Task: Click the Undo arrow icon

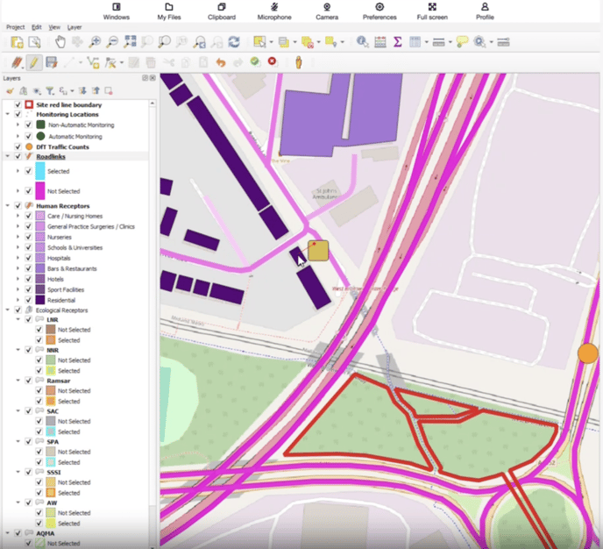Action: 220,62
